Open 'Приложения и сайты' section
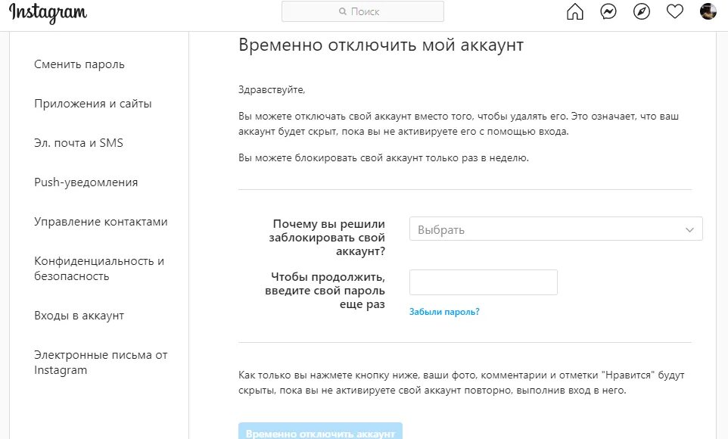Image resolution: width=728 pixels, height=439 pixels. click(x=93, y=104)
